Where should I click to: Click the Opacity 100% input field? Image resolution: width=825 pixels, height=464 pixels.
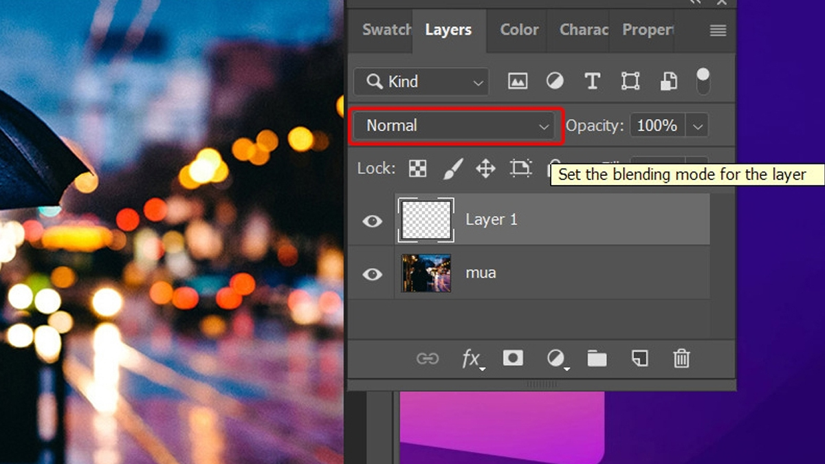point(657,126)
